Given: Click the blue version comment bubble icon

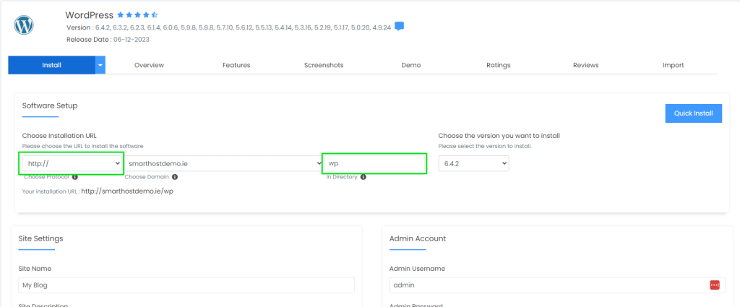Looking at the screenshot, I should 399,27.
